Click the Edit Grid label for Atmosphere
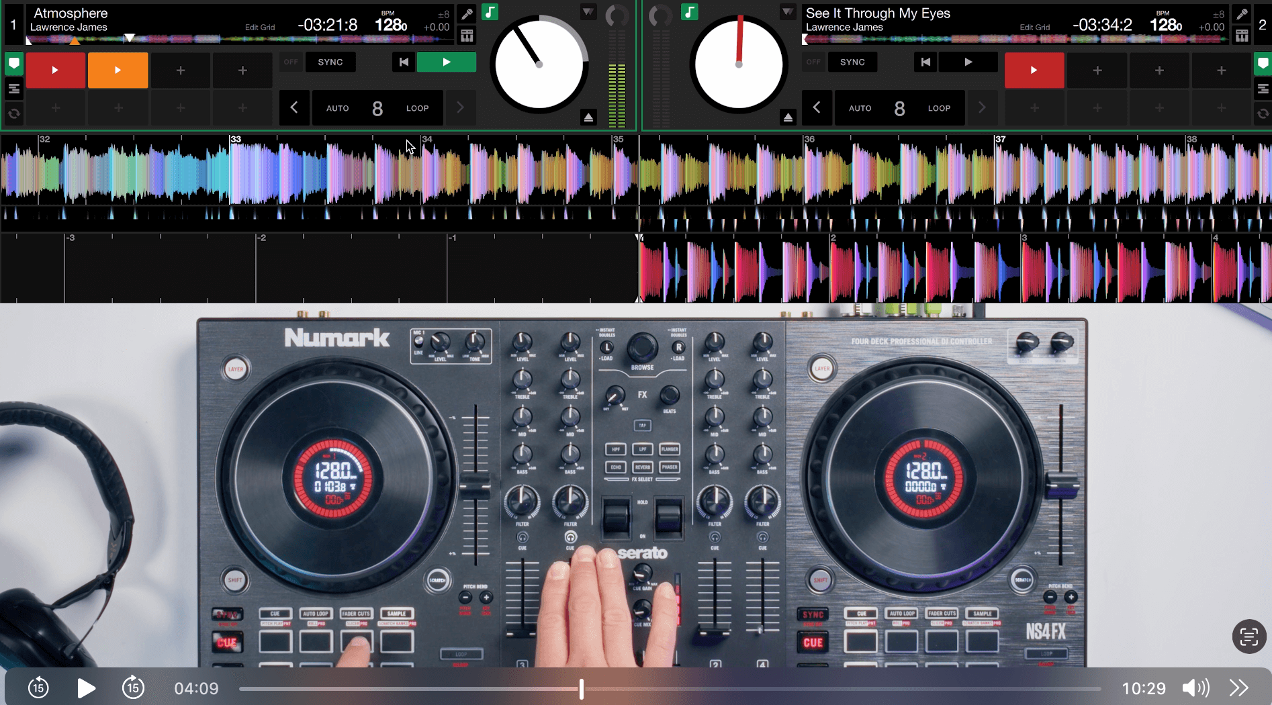The height and width of the screenshot is (705, 1272). tap(260, 27)
